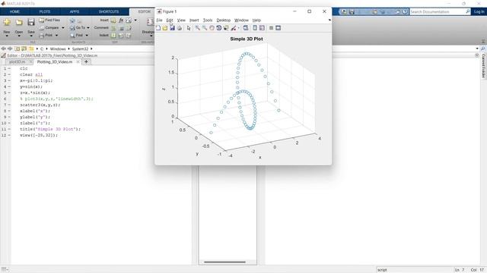The height and width of the screenshot is (273, 487).
Task: Switch to HOME ribbon tab
Action: (x=14, y=12)
